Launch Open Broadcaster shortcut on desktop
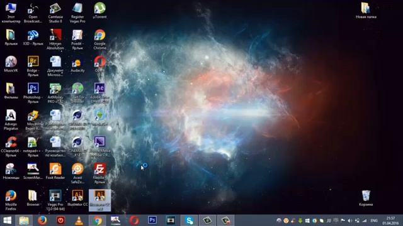 tap(33, 13)
